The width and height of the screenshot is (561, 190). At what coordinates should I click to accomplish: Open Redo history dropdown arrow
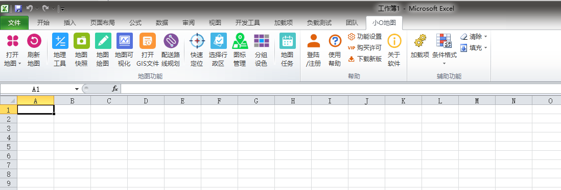(x=53, y=8)
